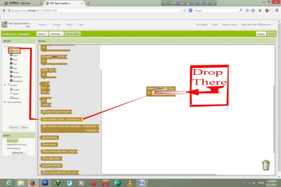Select Image1 component in blocks tree
Image resolution: width=281 pixels, height=187 pixels.
(15, 89)
